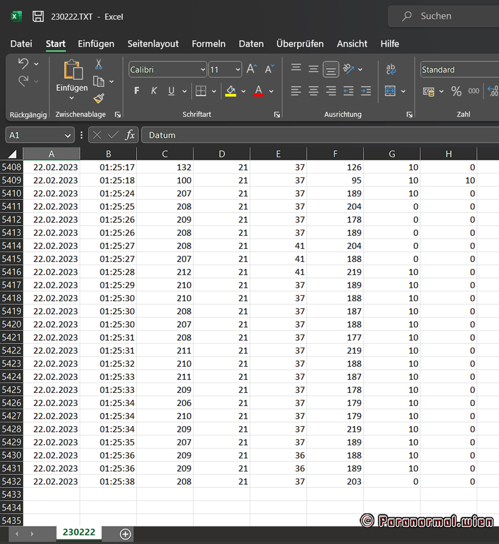Click the percent style icon
499x544 pixels.
point(456,91)
